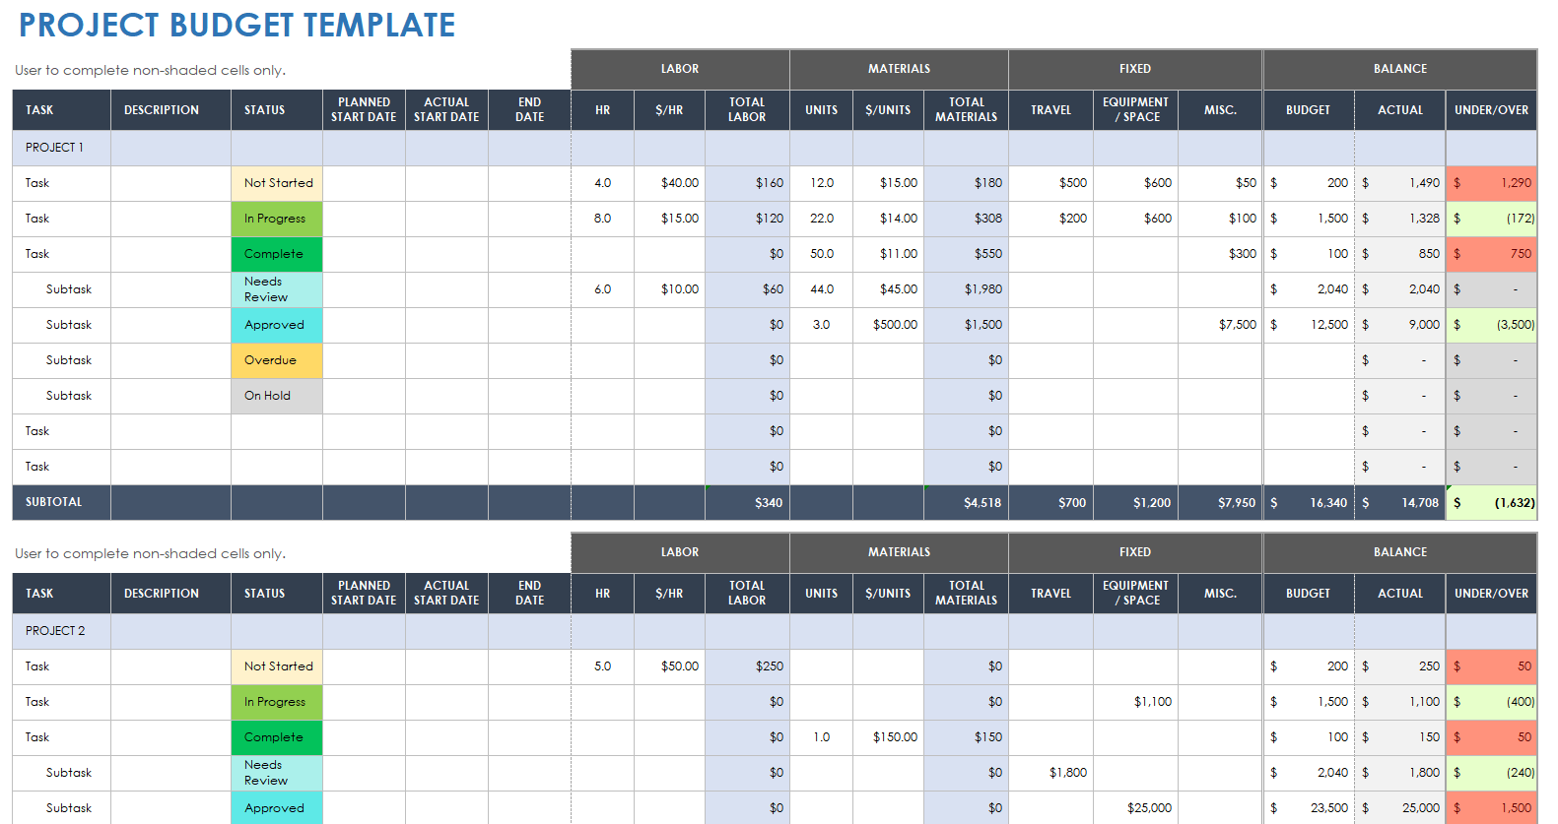Click the upper BALANCE group header

(x=1400, y=69)
